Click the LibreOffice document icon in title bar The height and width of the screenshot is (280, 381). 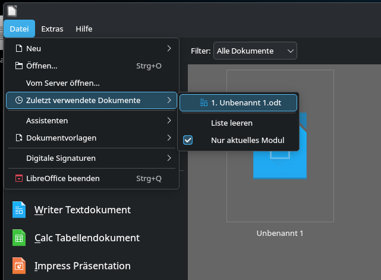click(x=12, y=11)
